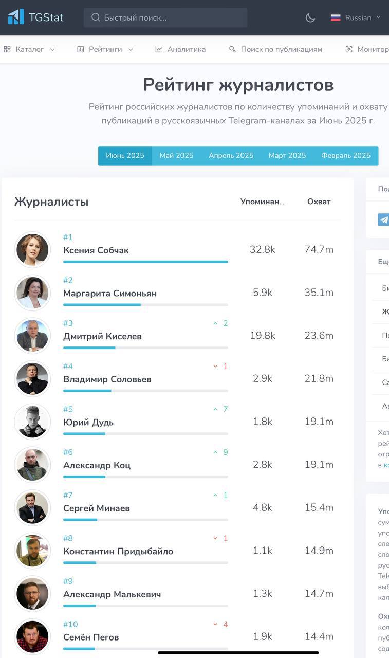This screenshot has width=389, height=658.
Task: Click rank #1 label
Action: click(68, 237)
